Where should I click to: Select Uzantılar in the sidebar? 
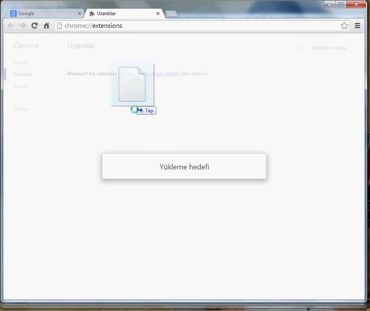pos(22,74)
